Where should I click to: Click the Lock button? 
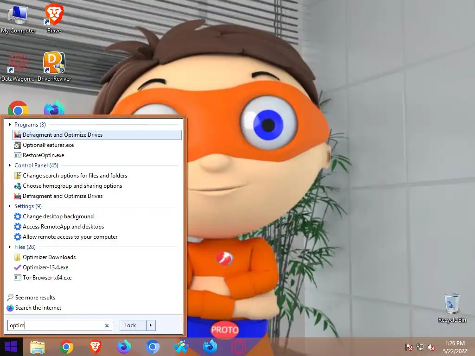pos(133,325)
